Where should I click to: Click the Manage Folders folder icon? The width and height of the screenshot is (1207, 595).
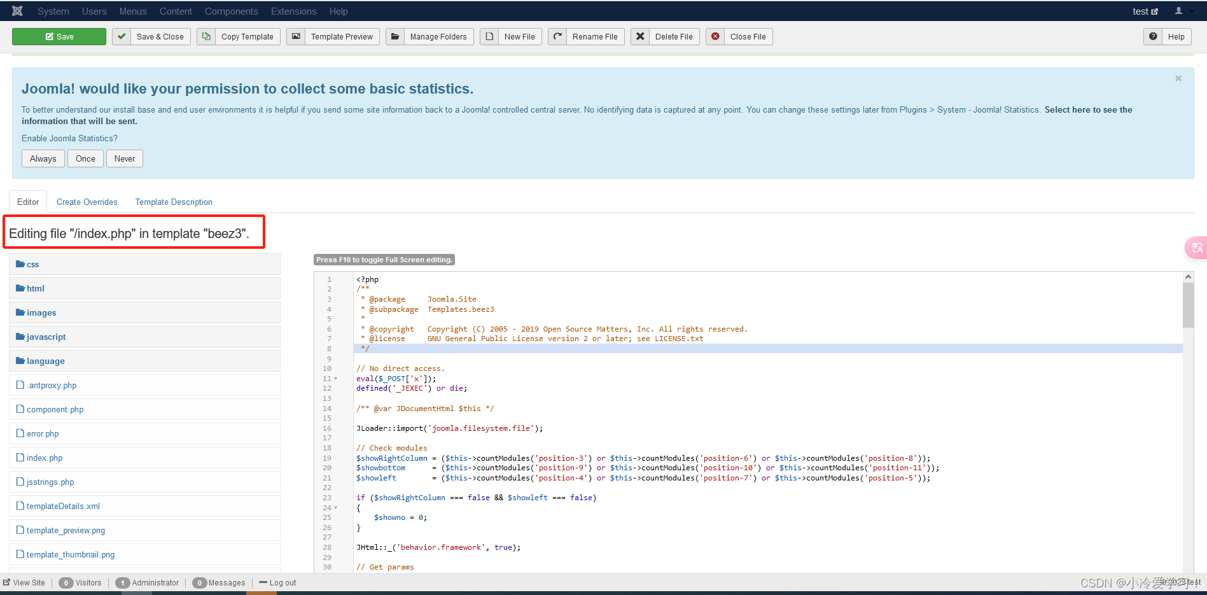coord(395,36)
